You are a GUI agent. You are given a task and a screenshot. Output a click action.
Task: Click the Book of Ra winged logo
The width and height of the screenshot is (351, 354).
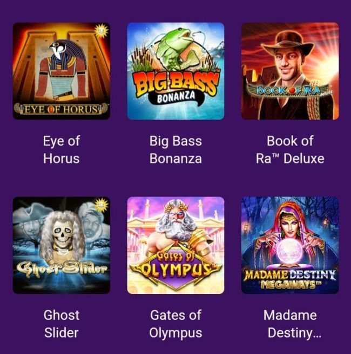click(290, 91)
